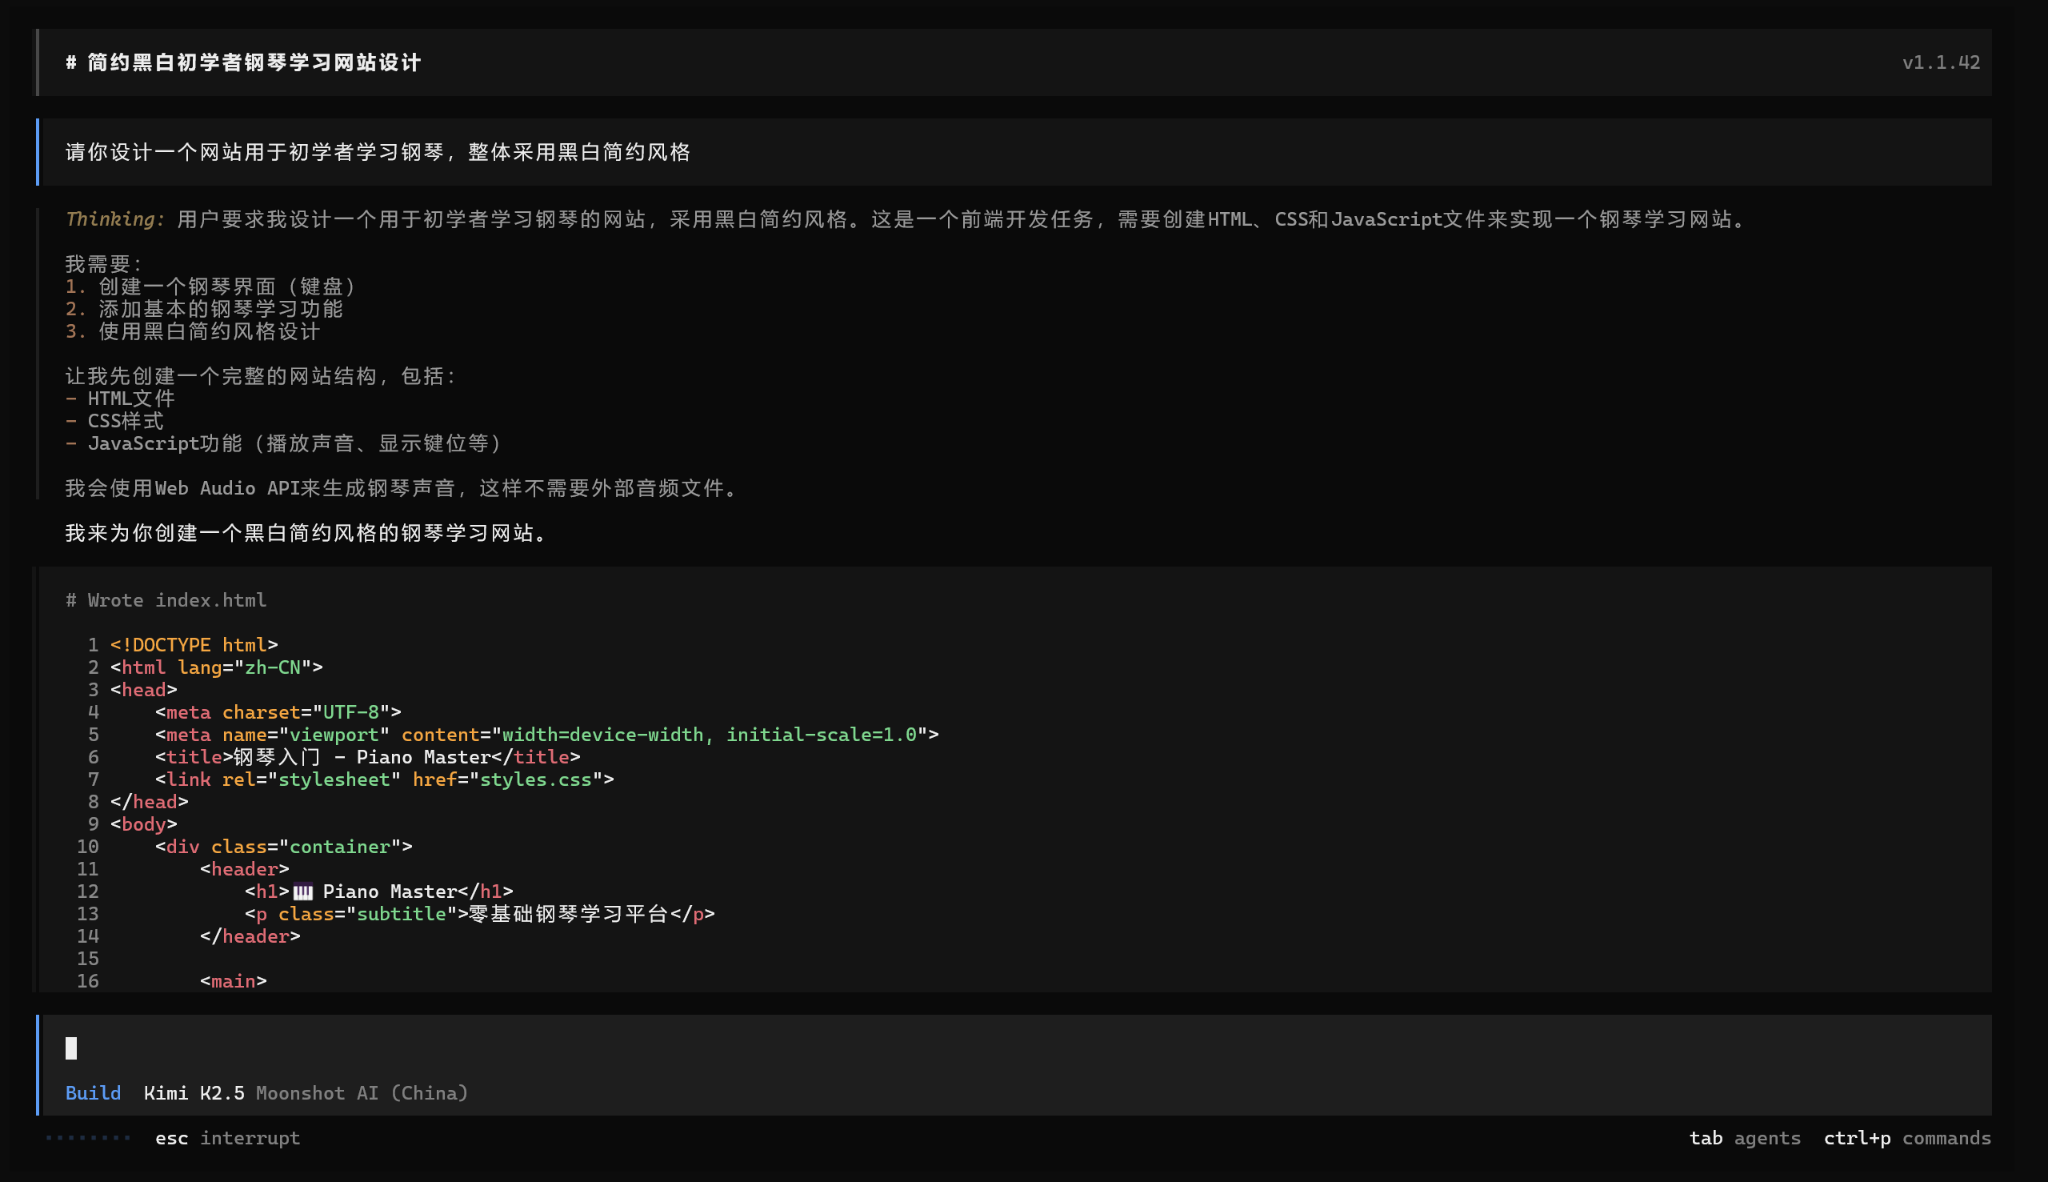The width and height of the screenshot is (2048, 1182).
Task: Click the version number v1.1.42
Action: tap(1941, 62)
